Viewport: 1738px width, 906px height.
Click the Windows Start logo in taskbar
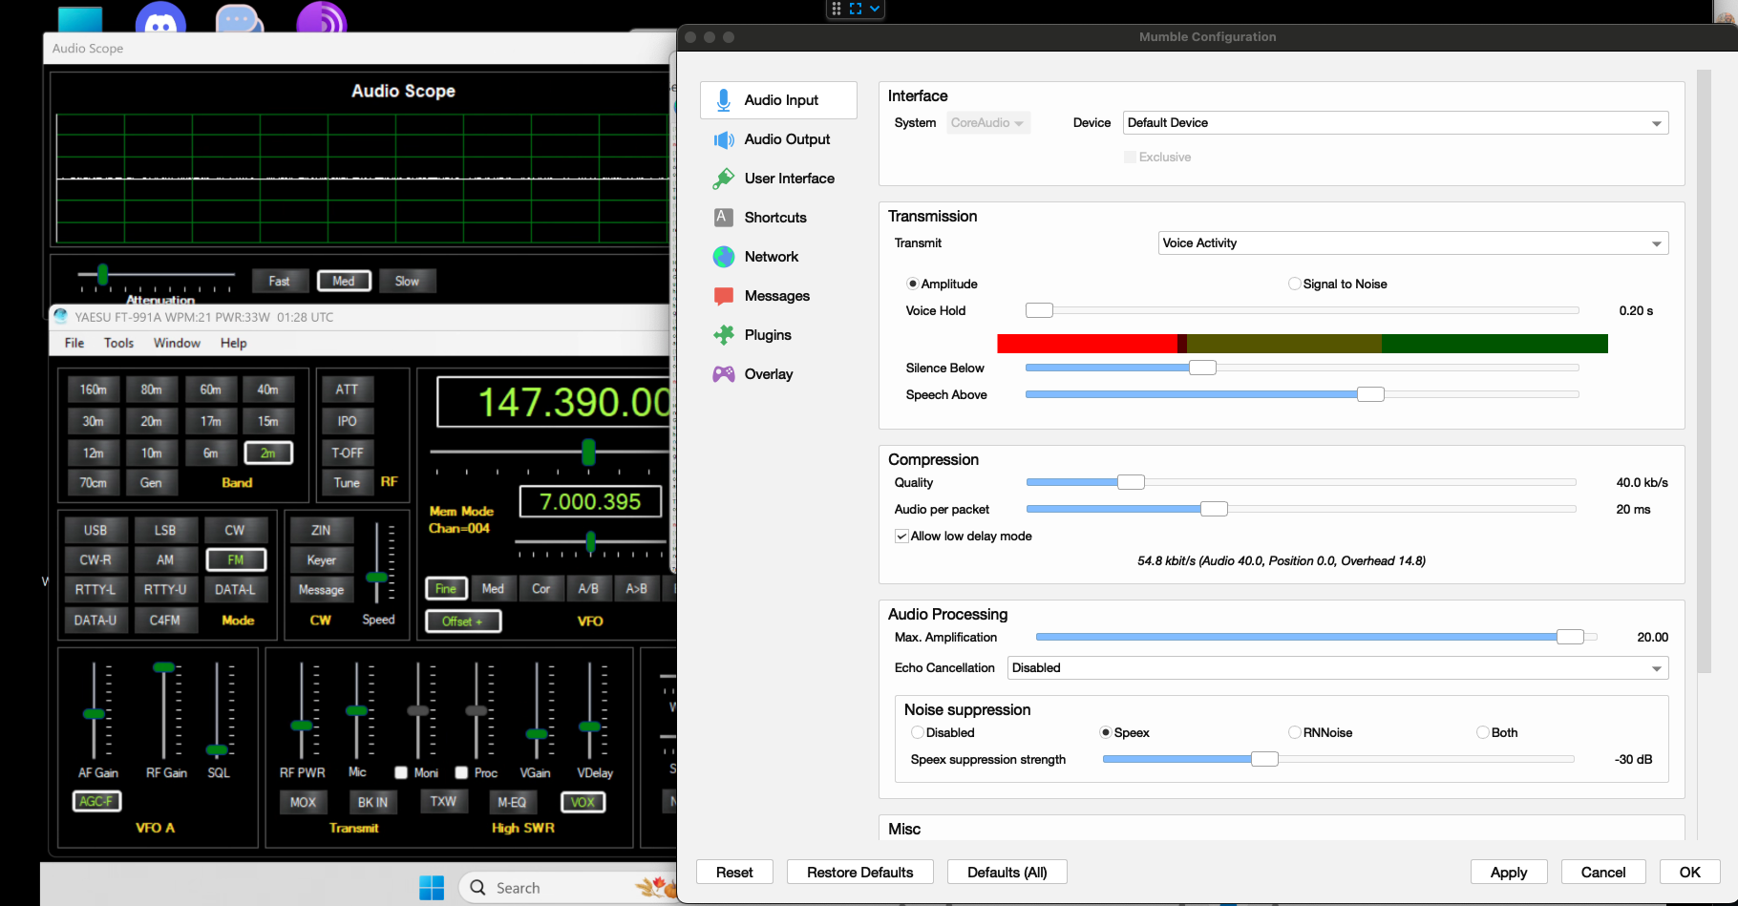432,888
